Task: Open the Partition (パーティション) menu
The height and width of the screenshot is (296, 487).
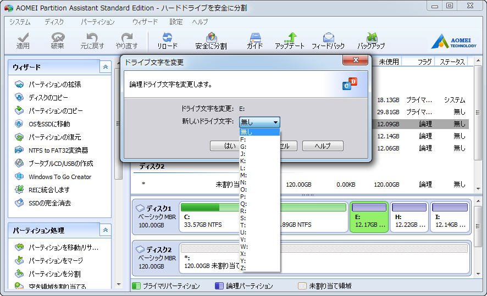Action: point(97,22)
